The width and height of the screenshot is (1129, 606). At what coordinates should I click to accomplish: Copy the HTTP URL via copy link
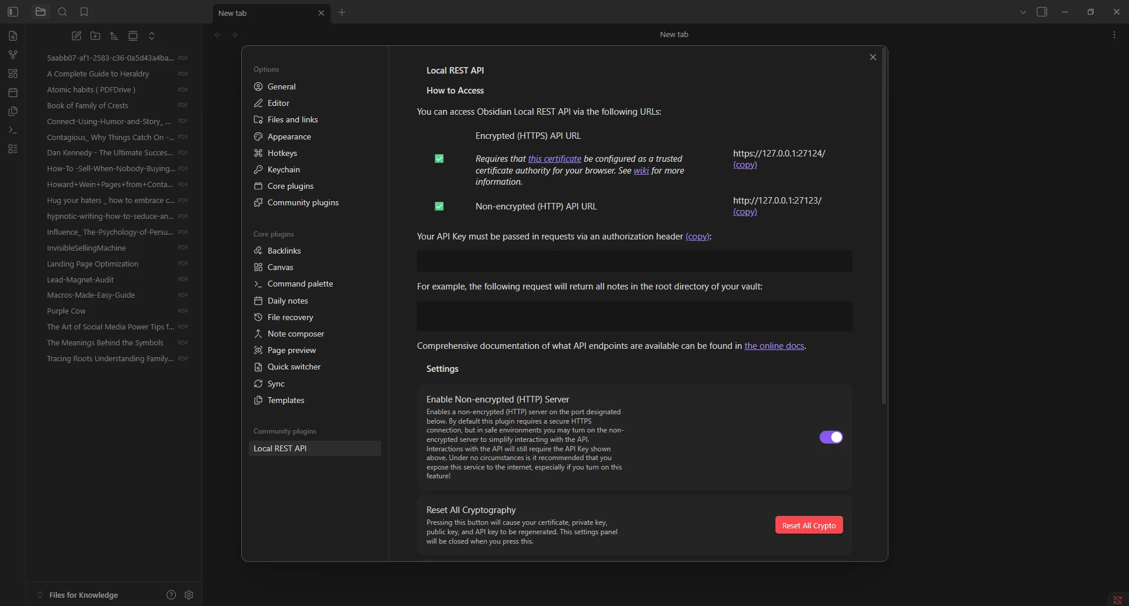(745, 212)
